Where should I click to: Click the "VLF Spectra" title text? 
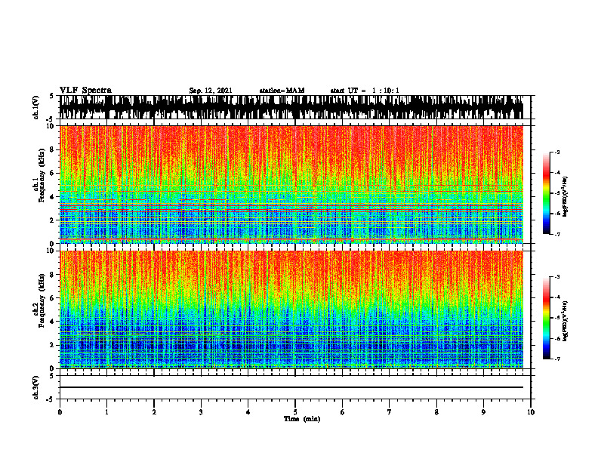tap(85, 91)
